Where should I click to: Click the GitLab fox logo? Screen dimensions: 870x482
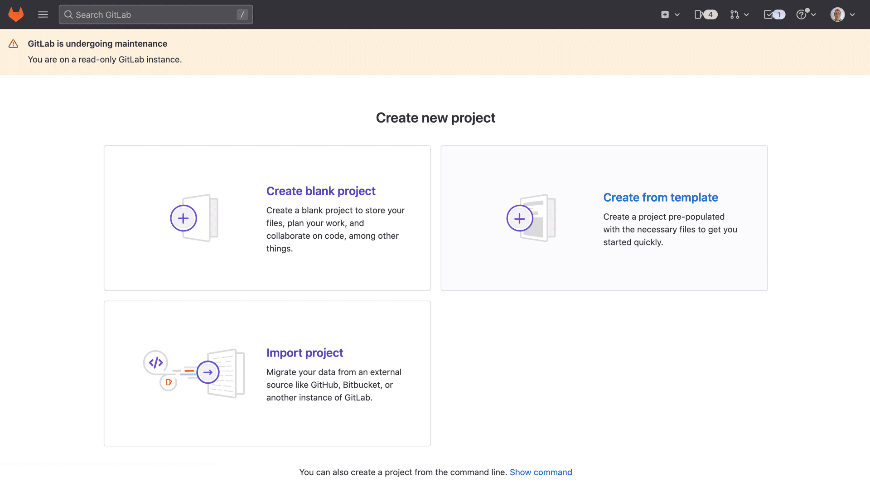point(15,14)
